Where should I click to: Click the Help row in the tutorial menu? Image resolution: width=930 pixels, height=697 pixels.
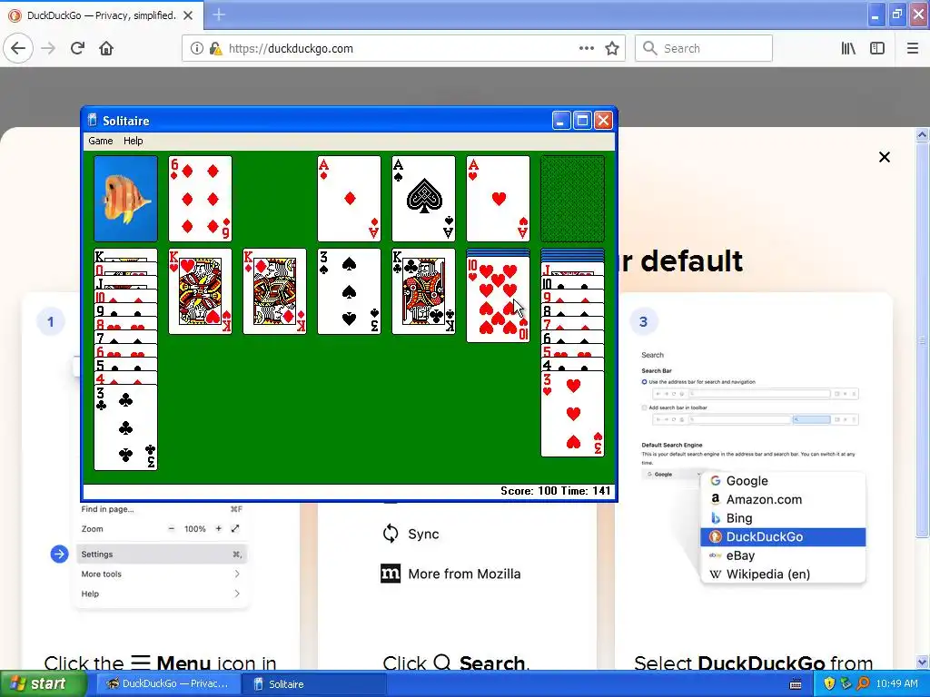[162, 594]
